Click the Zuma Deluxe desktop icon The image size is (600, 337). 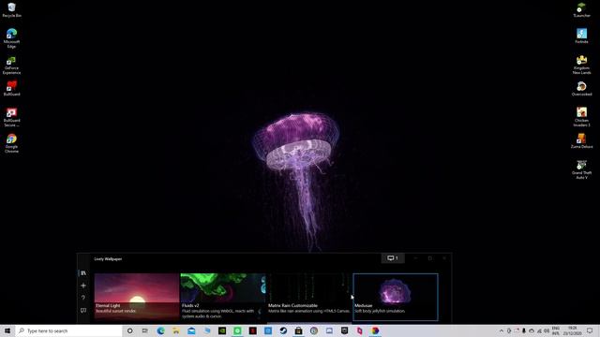pyautogui.click(x=581, y=140)
